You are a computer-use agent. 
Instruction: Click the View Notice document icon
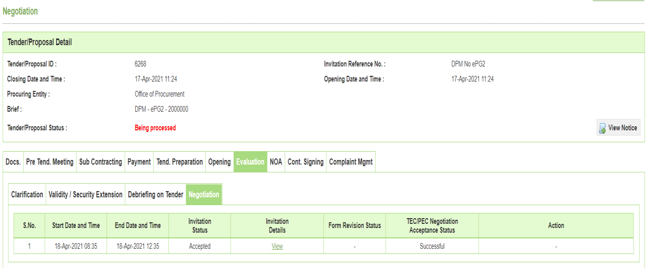(602, 128)
